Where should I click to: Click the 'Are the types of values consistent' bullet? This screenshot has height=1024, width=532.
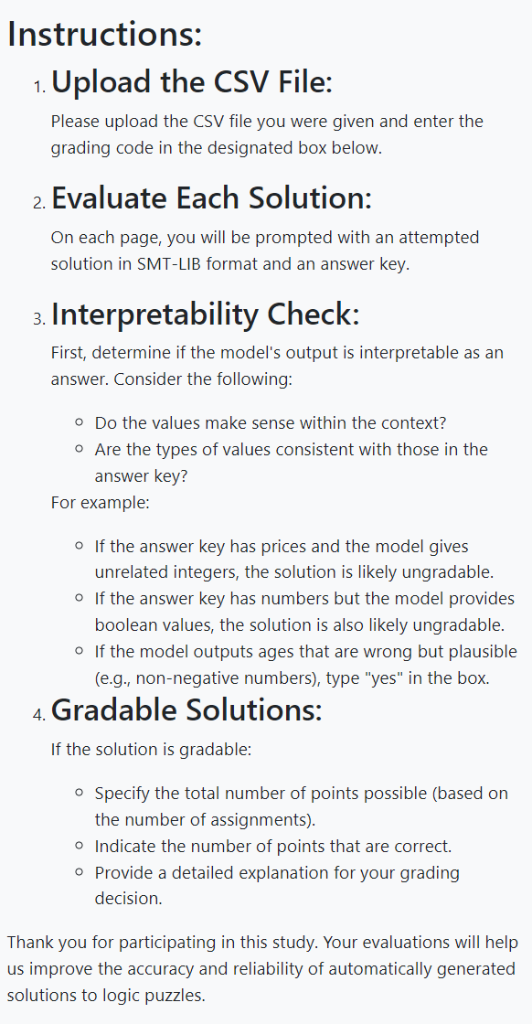coord(291,463)
